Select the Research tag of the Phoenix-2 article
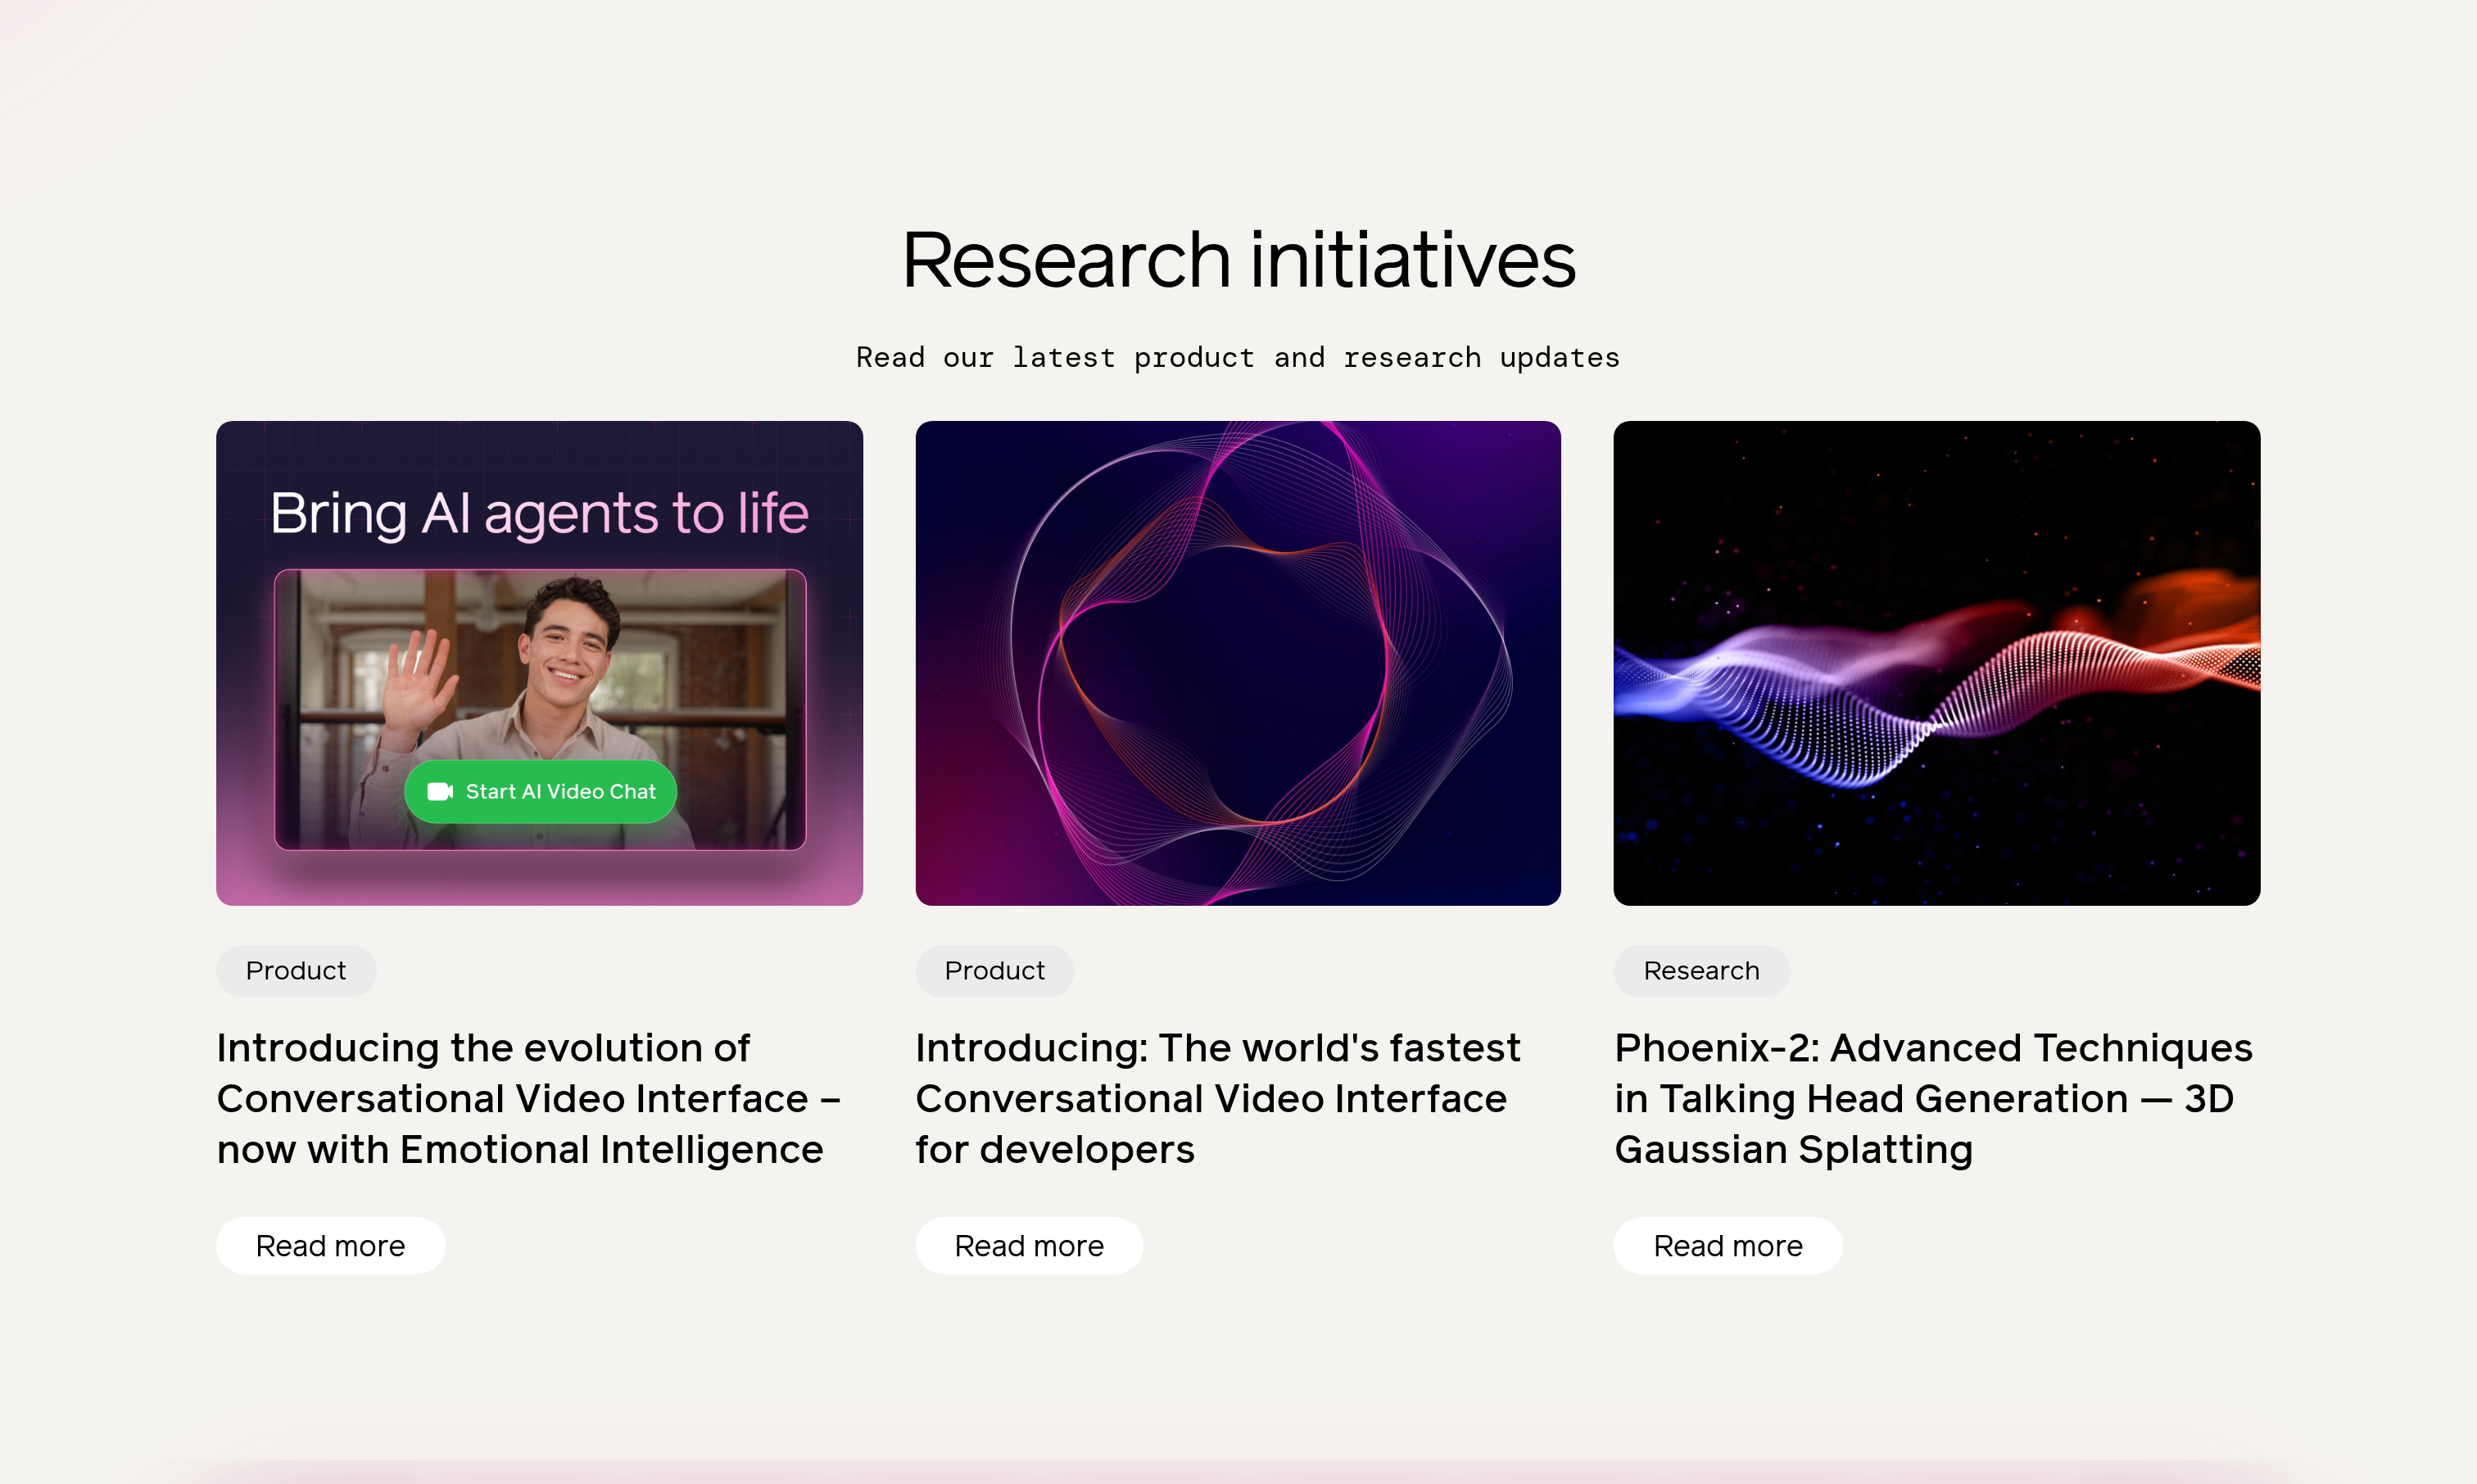2477x1484 pixels. click(1701, 971)
